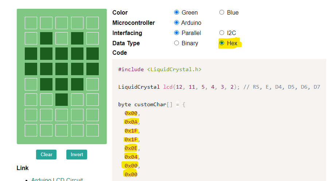Click the Invert button
Screen dimensions: 332x181
(77, 154)
